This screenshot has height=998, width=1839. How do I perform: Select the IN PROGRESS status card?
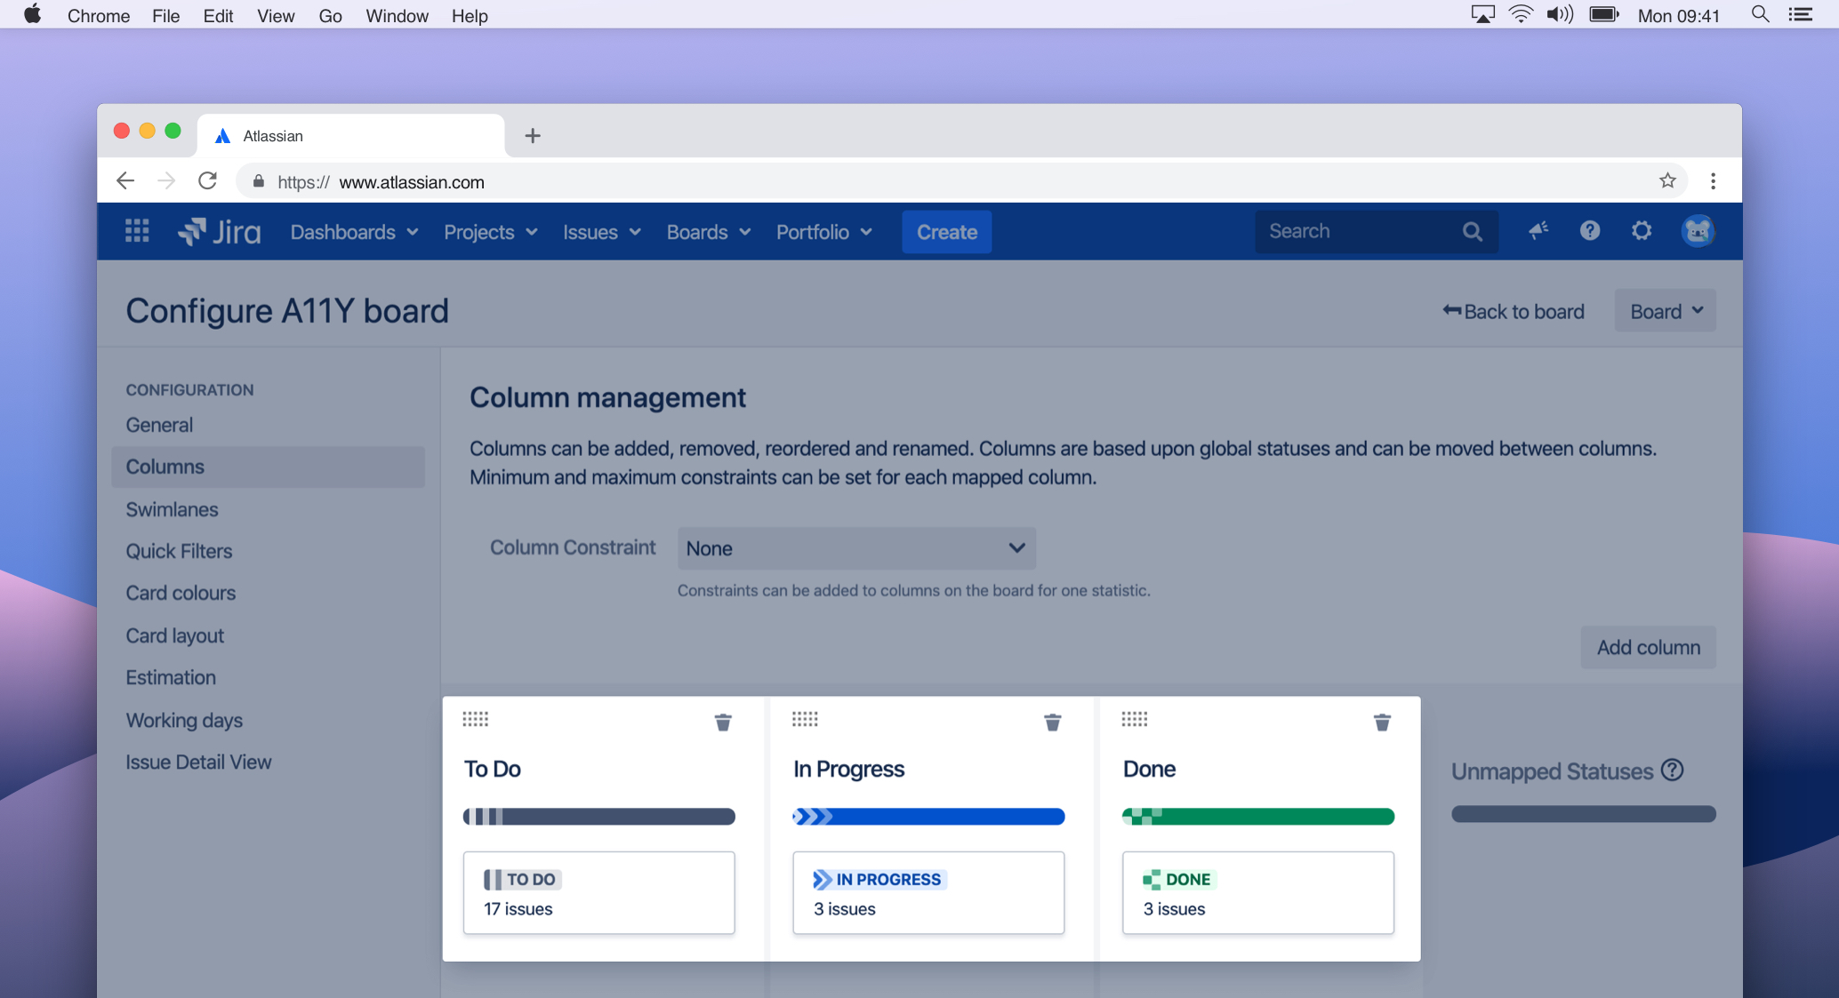point(928,892)
